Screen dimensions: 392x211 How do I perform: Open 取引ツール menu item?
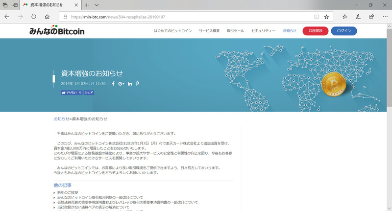235,31
